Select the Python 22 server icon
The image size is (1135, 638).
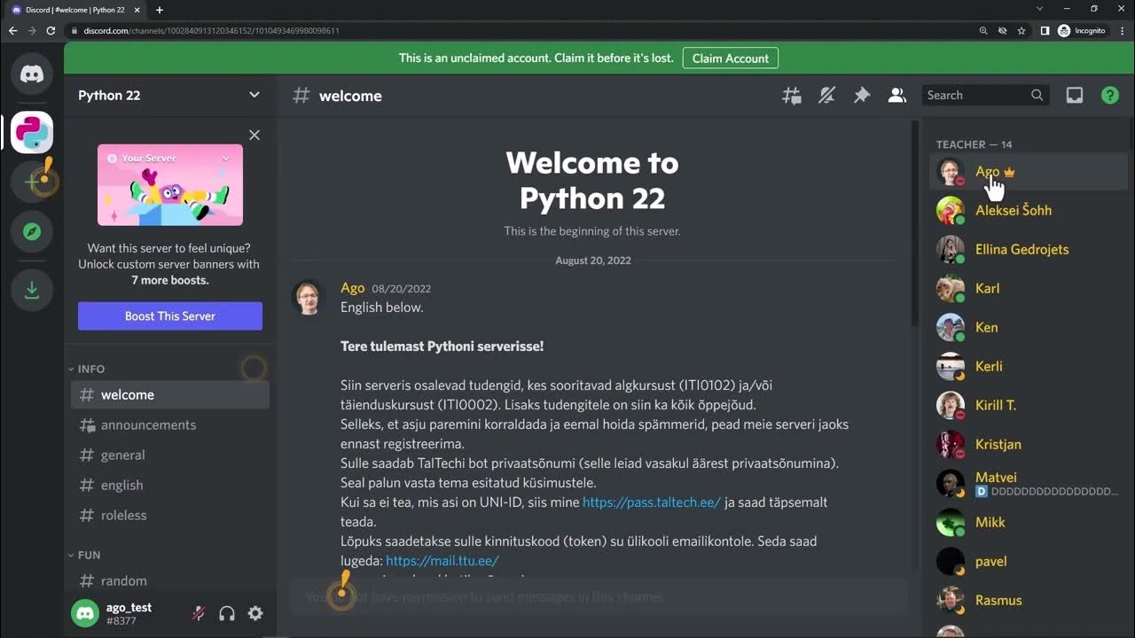click(x=32, y=133)
